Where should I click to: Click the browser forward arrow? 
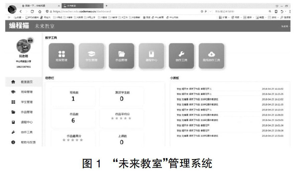tap(26, 11)
